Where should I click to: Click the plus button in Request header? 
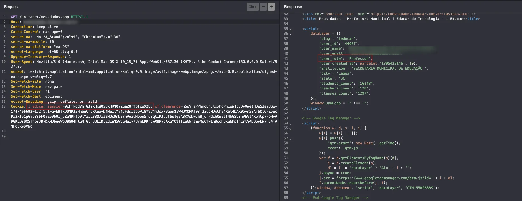[x=271, y=7]
